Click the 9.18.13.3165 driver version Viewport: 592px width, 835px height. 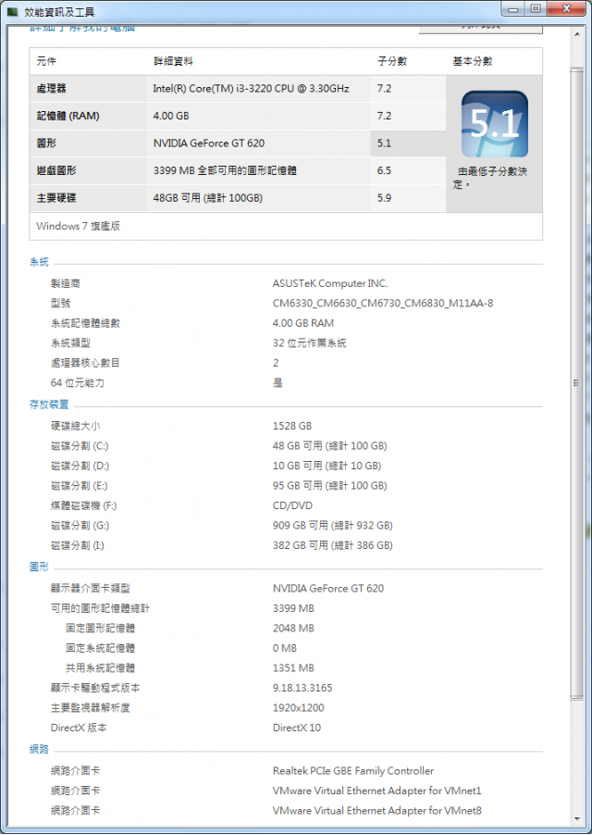pyautogui.click(x=302, y=688)
